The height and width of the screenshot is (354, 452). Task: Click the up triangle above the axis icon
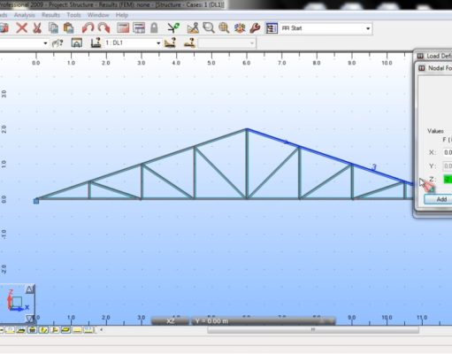pos(30,289)
